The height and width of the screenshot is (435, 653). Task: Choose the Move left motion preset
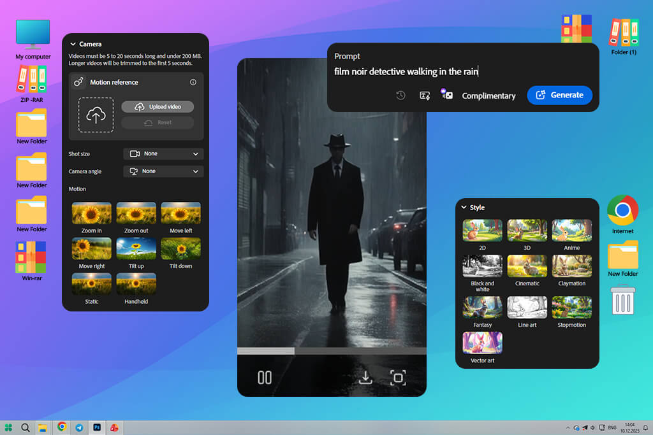tap(180, 213)
